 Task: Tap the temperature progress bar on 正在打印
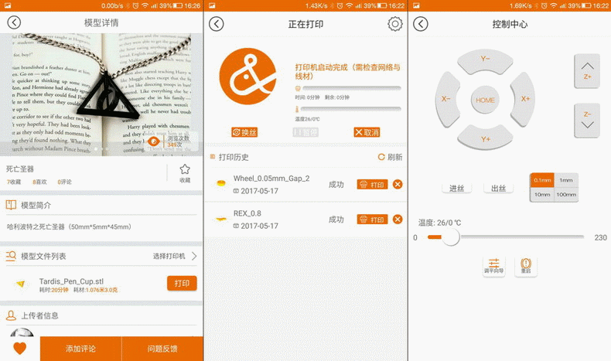click(x=350, y=109)
